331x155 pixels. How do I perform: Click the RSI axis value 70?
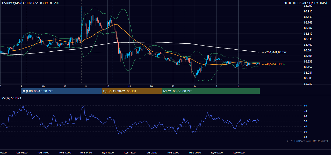[305, 111]
